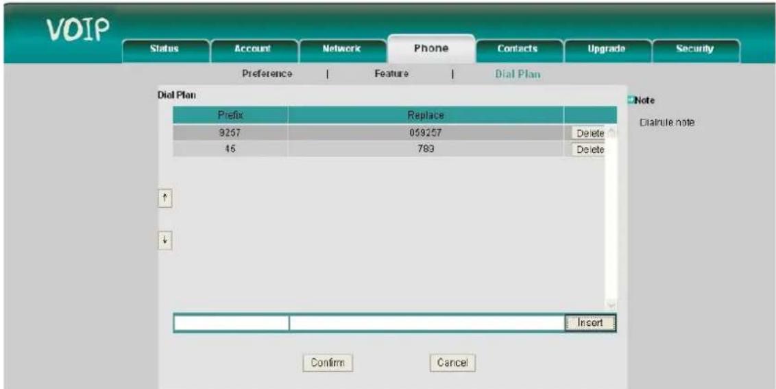
Task: Select the Phone tab
Action: (431, 49)
